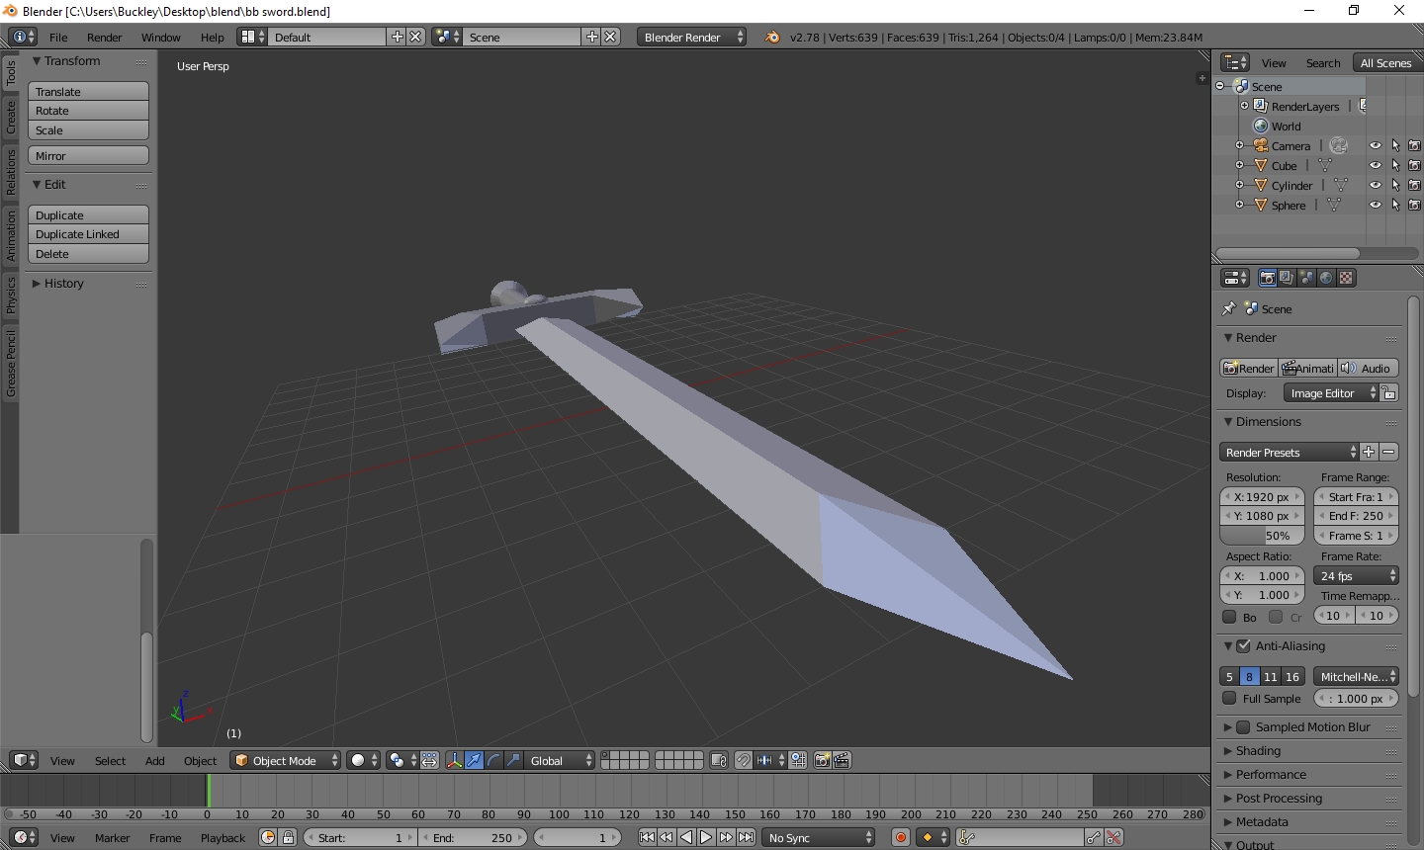Open the Texture properties tab
Screen dimensions: 1424x850
point(1346,278)
